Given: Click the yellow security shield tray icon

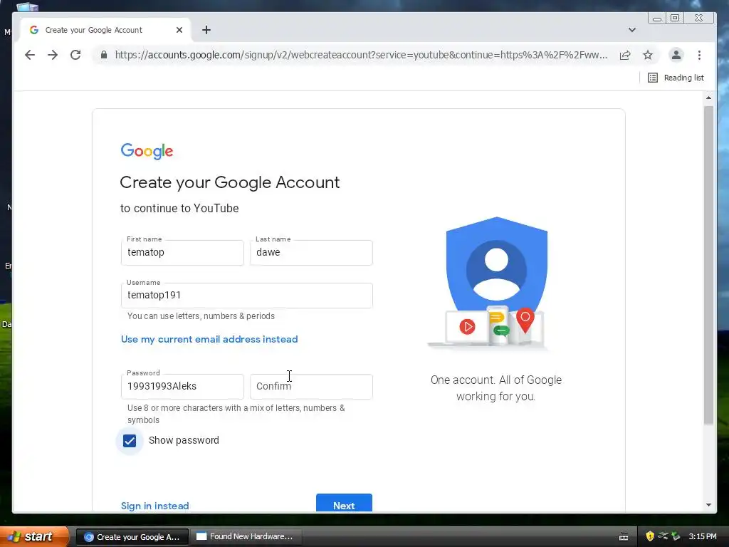Looking at the screenshot, I should pos(650,536).
